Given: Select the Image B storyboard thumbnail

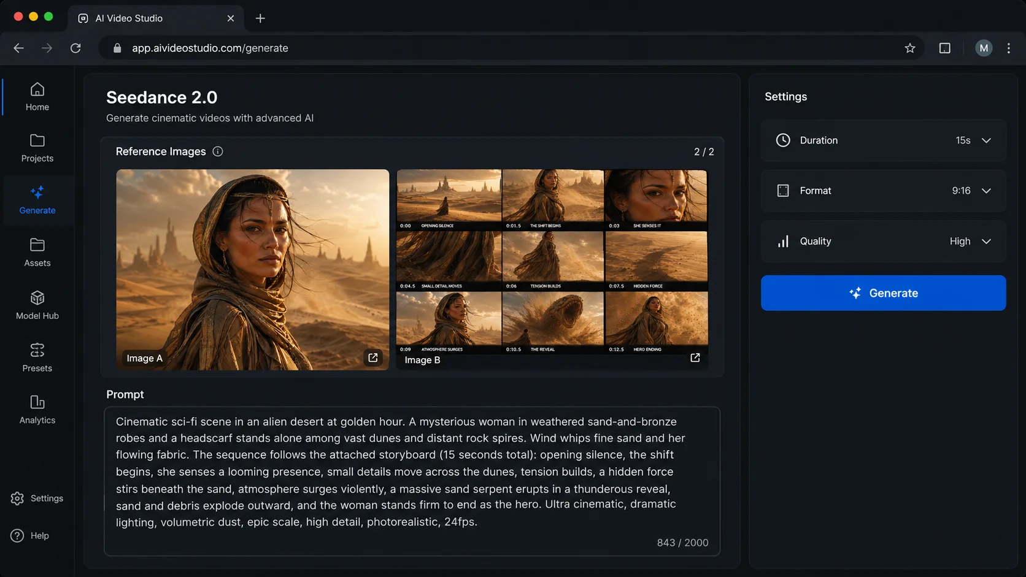Looking at the screenshot, I should [552, 270].
